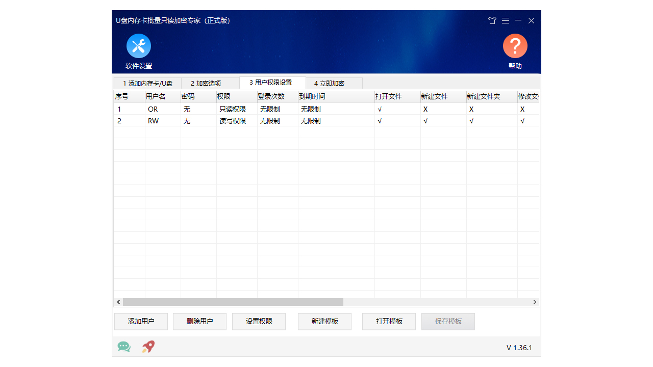Click the 添加用户 button
This screenshot has height=367, width=653.
[x=141, y=321]
